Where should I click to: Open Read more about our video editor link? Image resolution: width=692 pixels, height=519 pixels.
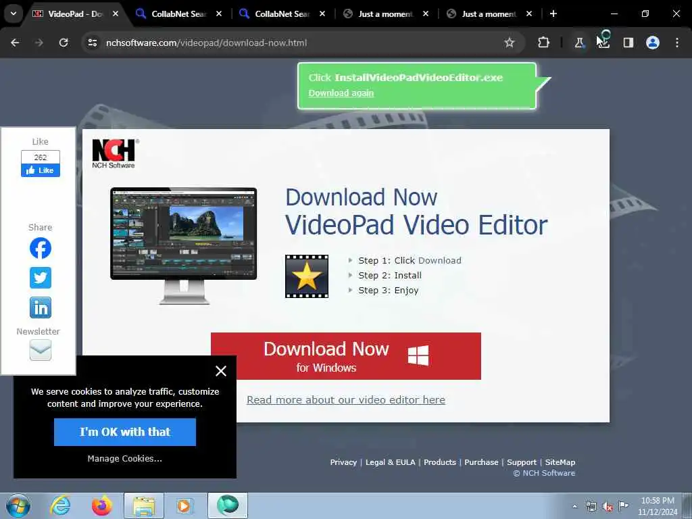[345, 400]
